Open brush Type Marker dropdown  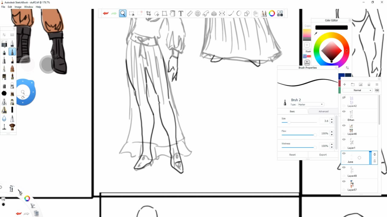(311, 105)
